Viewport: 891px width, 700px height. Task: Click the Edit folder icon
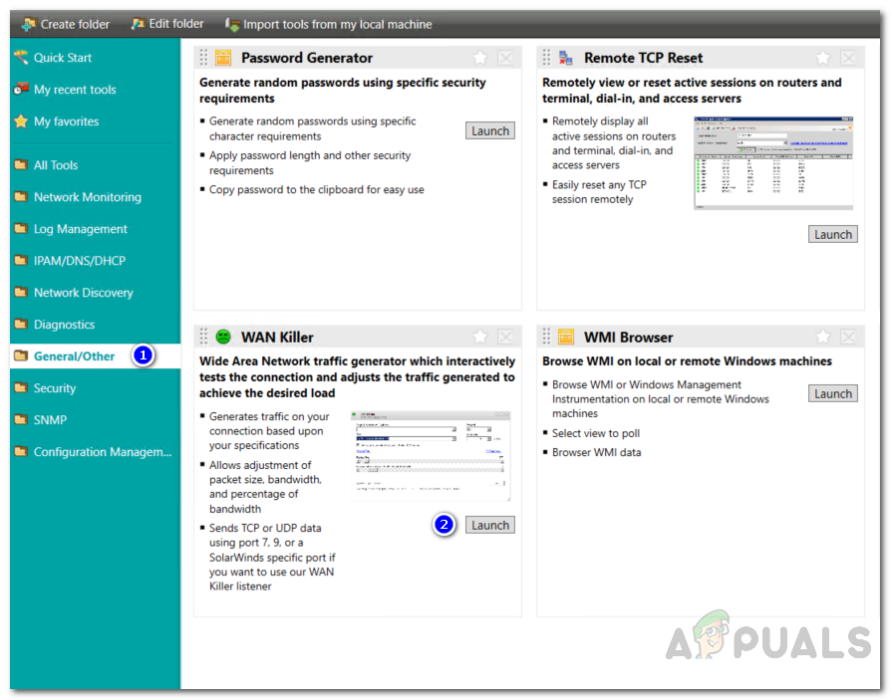coord(138,24)
